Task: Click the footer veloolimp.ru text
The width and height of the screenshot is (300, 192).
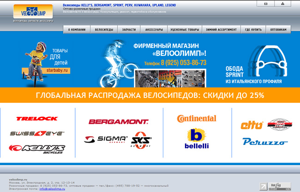Action: click(18, 180)
